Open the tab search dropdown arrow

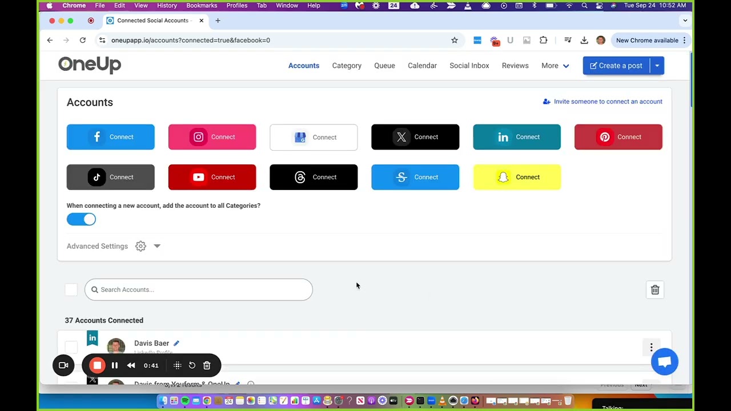tap(685, 21)
